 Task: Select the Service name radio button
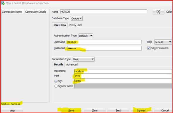click(x=56, y=86)
